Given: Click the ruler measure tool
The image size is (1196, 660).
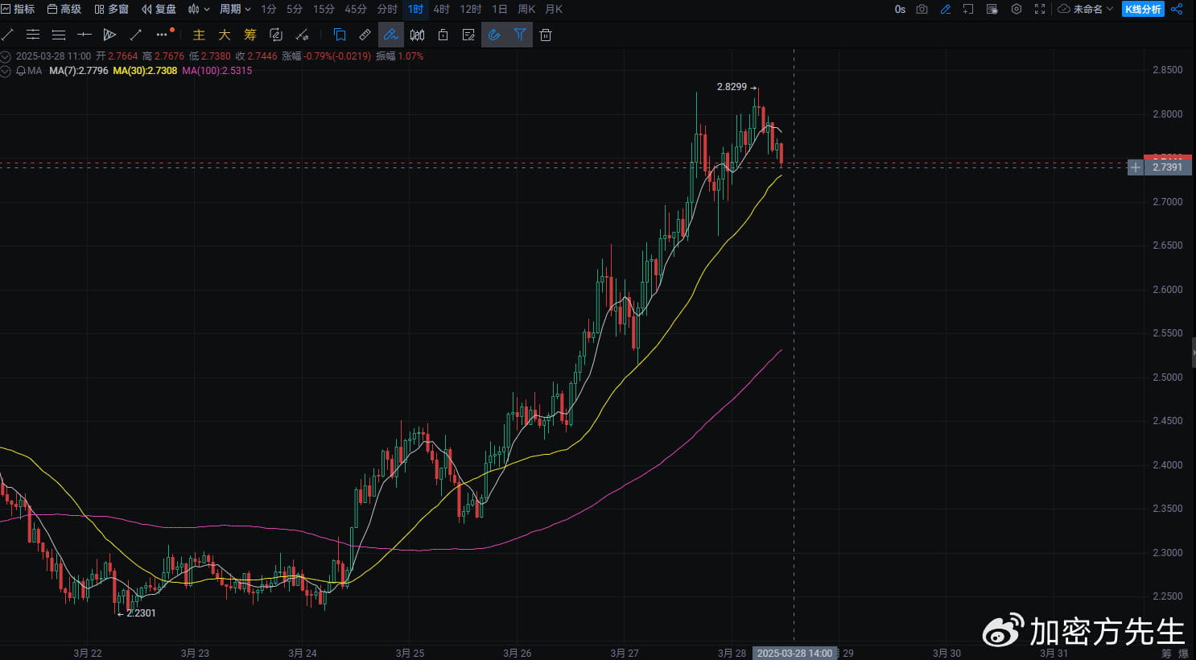Looking at the screenshot, I should pos(365,35).
